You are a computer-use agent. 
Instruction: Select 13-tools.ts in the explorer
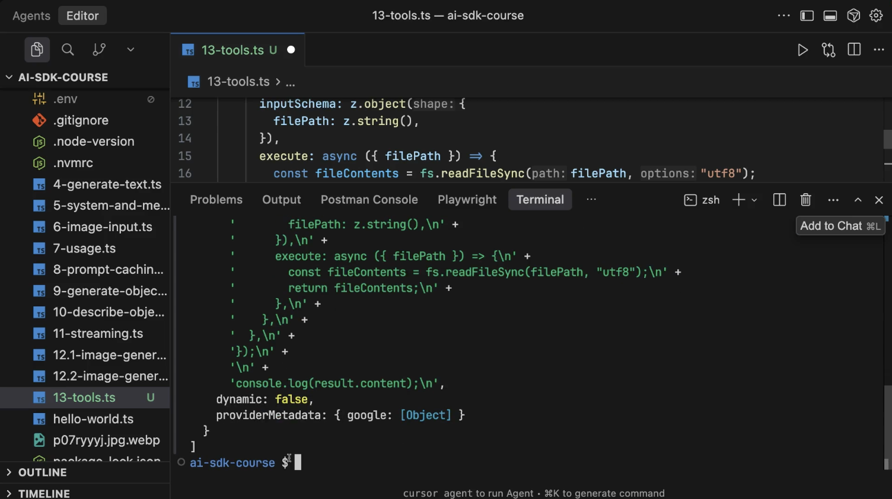pyautogui.click(x=85, y=398)
